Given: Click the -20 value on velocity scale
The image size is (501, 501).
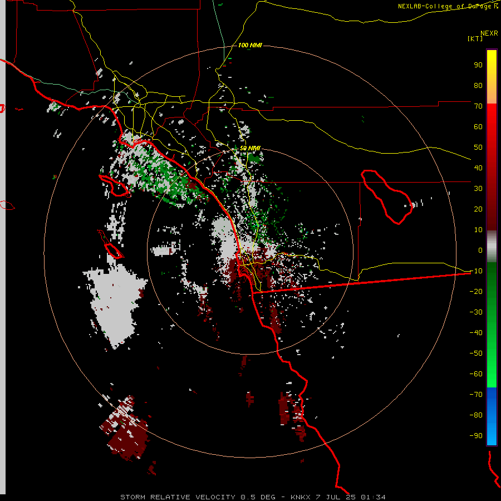Looking at the screenshot, I should [x=476, y=291].
